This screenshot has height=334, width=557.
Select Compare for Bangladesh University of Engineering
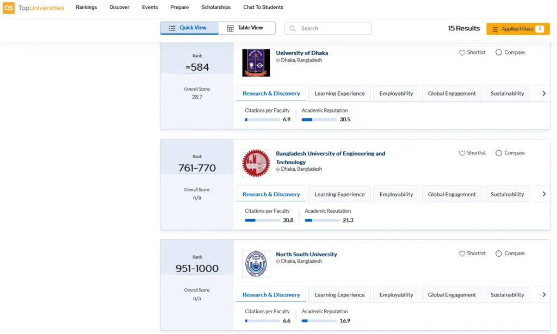[x=498, y=153]
